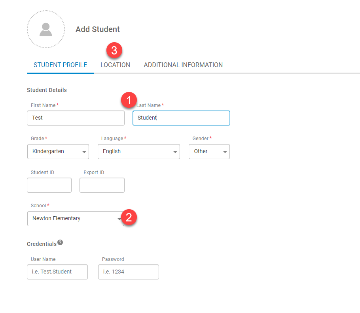Click the Last Name field containing Student
Image resolution: width=360 pixels, height=313 pixels.
click(181, 118)
